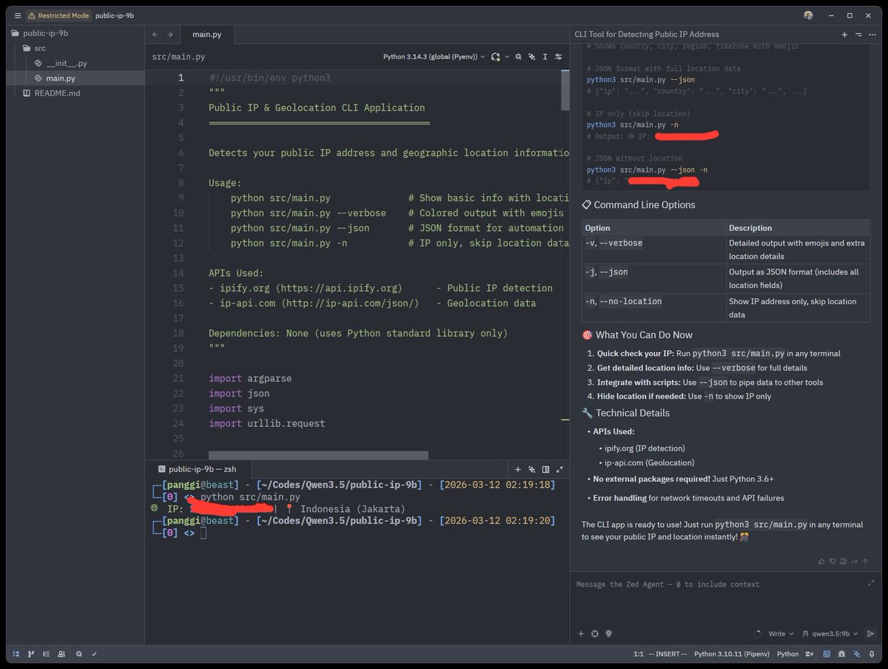Open diagnostics checkmark in the status bar
The width and height of the screenshot is (888, 669).
[95, 654]
